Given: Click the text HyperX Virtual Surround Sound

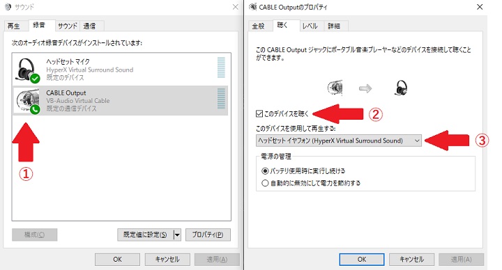Looking at the screenshot, I should (x=90, y=70).
